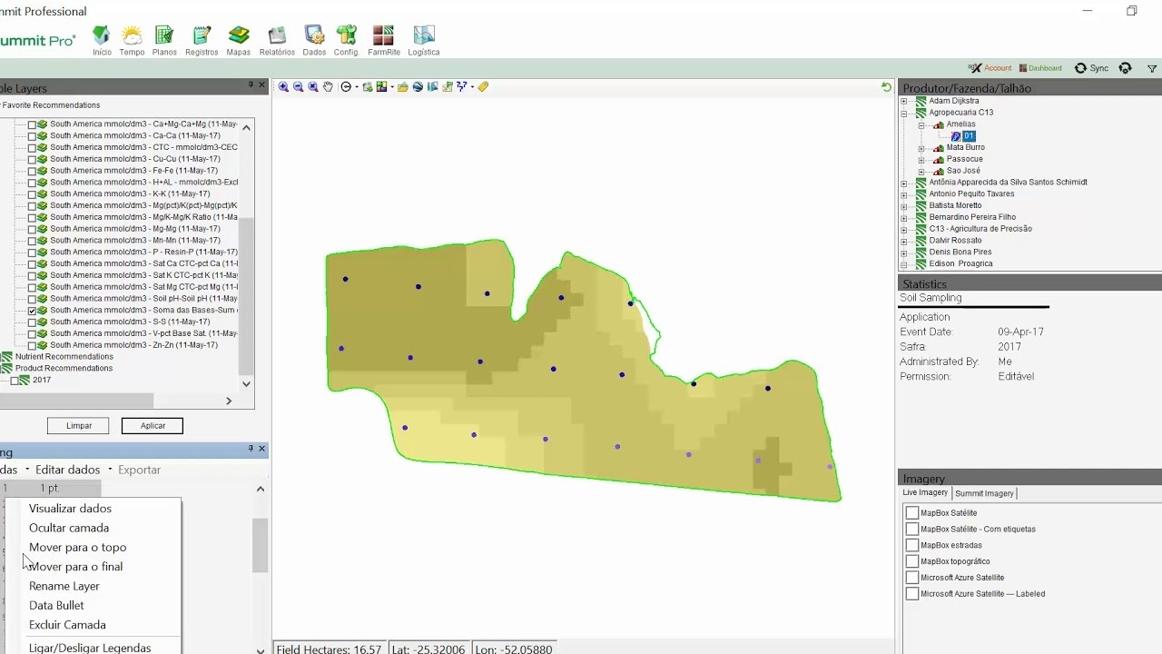Image resolution: width=1162 pixels, height=654 pixels.
Task: Click the zoom in magnifier tool
Action: click(x=283, y=87)
